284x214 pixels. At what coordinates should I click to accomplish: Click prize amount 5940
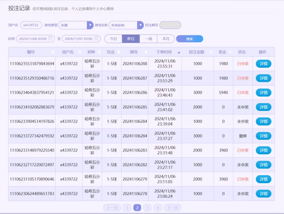point(223,93)
